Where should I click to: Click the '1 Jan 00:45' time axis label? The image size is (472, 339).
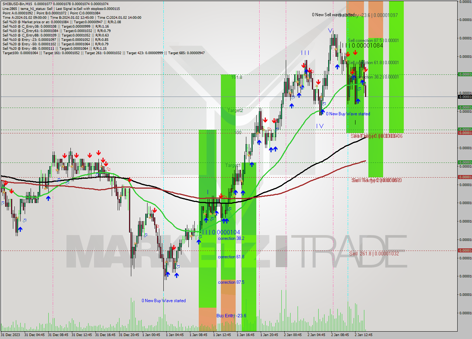pyautogui.click(x=151, y=335)
